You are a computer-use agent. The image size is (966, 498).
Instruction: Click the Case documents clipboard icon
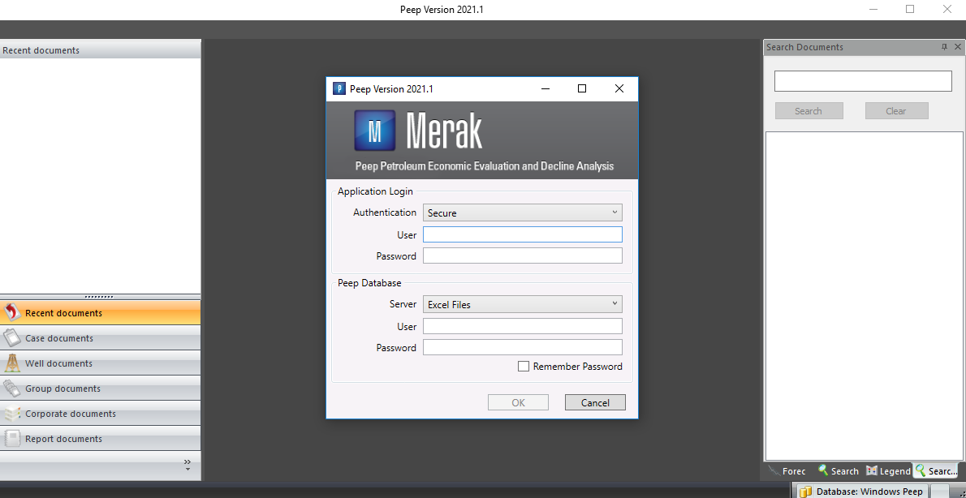pos(11,338)
